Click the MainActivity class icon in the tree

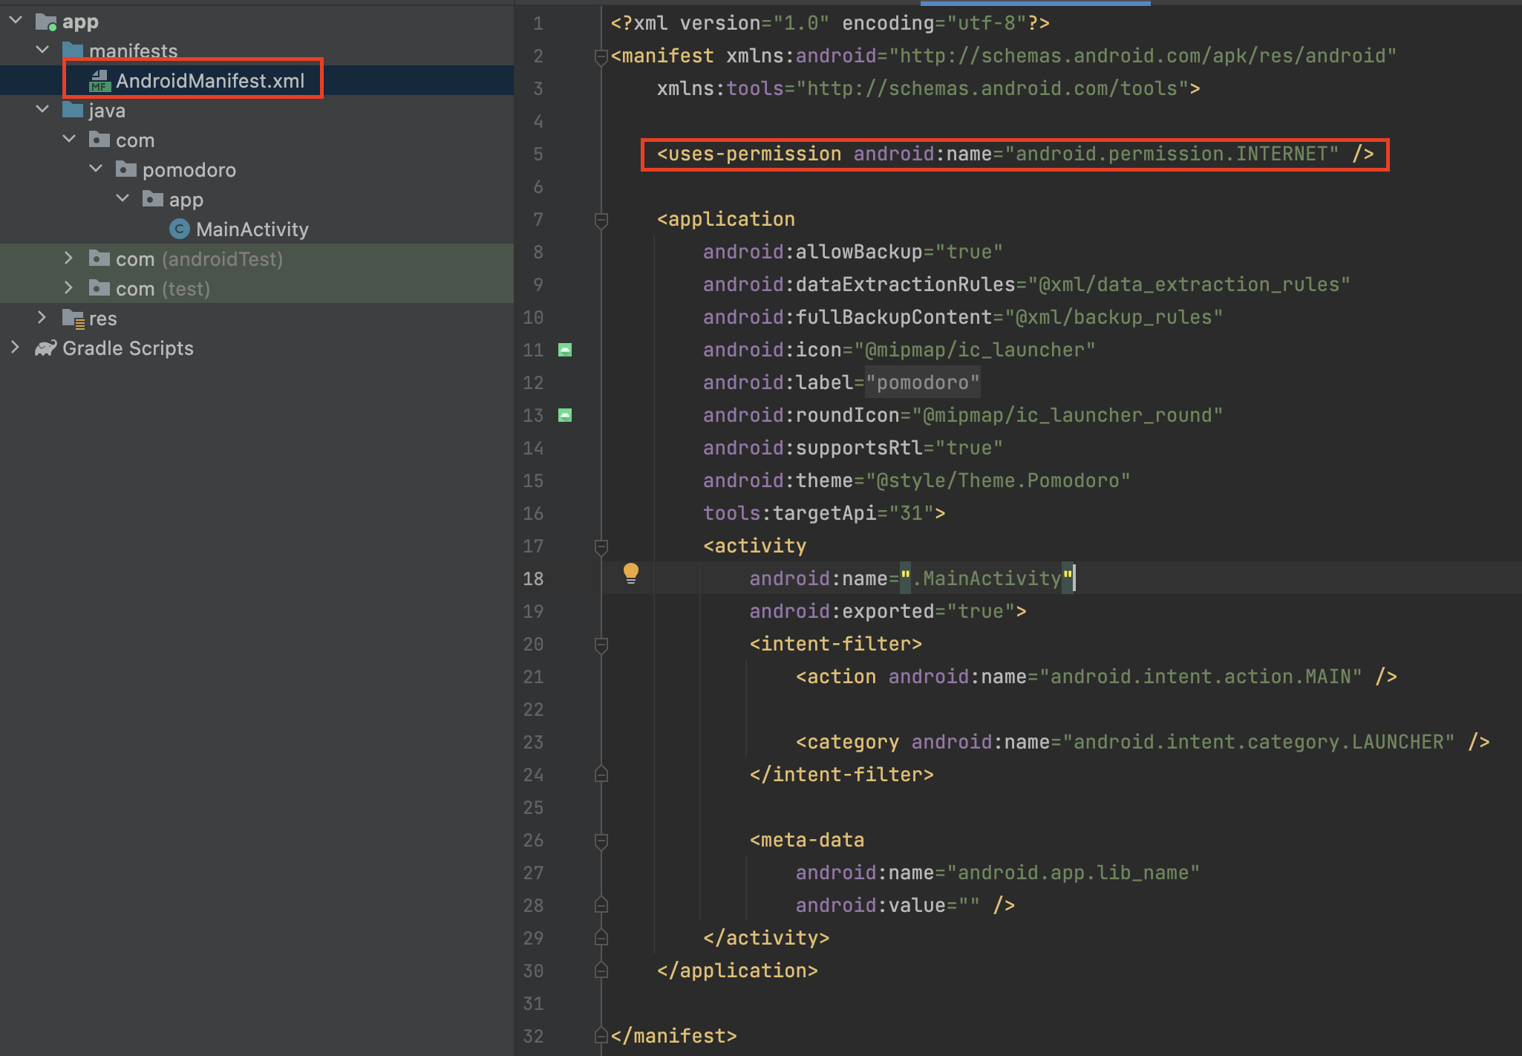[179, 229]
